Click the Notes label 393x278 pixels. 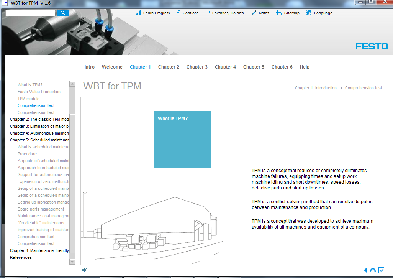click(x=264, y=13)
